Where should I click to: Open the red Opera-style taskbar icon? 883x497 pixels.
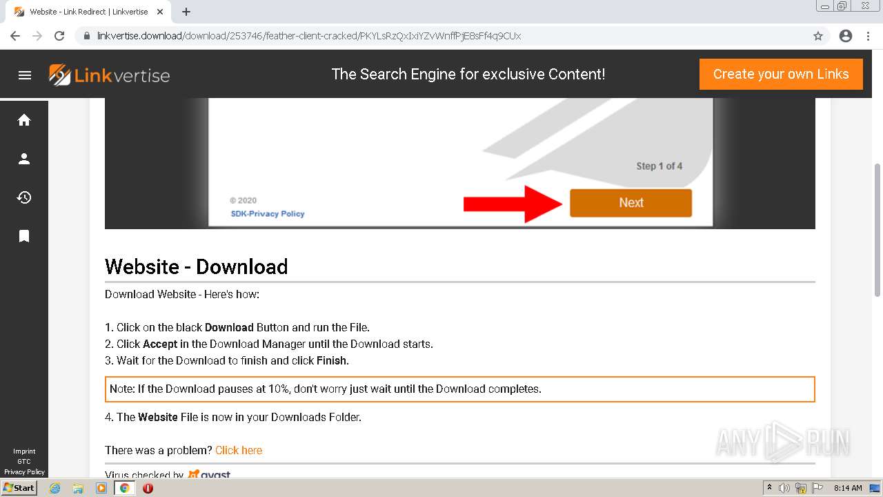tap(148, 488)
